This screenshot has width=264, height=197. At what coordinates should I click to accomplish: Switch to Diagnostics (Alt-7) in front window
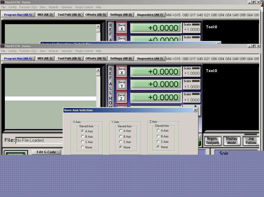150,59
